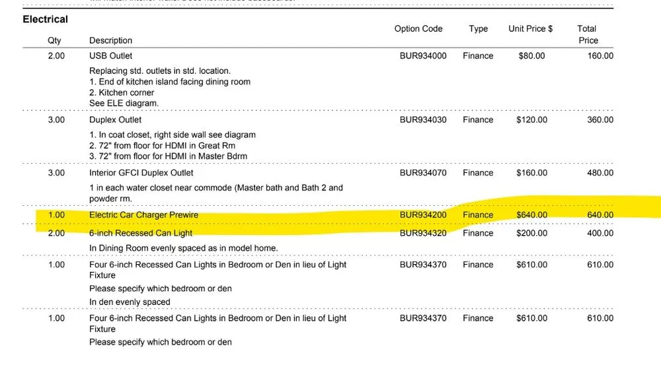The image size is (661, 369).
Task: Click the $80.00 unit price
Action: (531, 56)
